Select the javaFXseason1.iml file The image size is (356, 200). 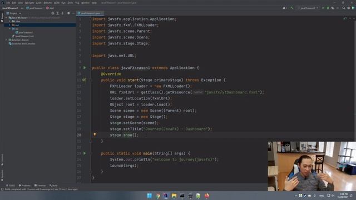point(23,36)
